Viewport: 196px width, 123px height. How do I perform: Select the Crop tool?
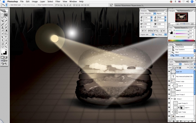[x=2, y=21]
